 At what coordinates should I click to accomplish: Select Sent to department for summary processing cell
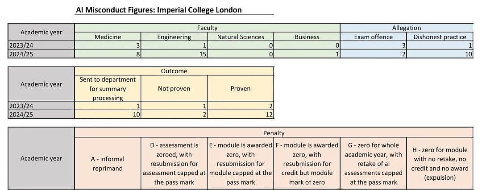(108, 89)
